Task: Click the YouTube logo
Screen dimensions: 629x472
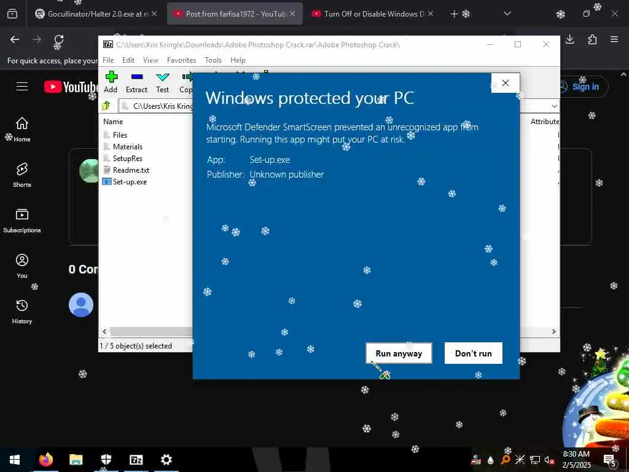Action: coord(71,87)
